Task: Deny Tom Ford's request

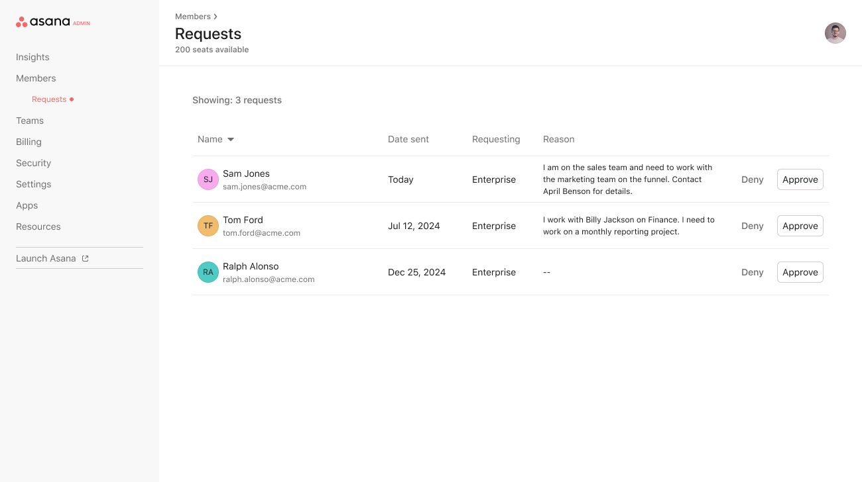Action: click(x=752, y=226)
